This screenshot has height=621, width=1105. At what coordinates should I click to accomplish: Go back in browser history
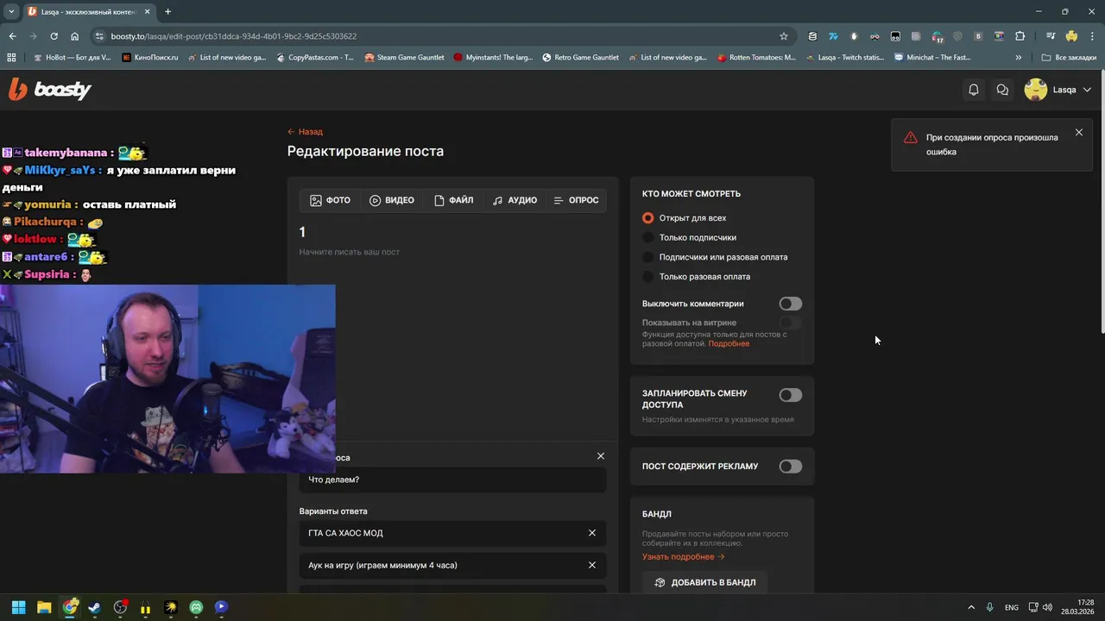[12, 36]
